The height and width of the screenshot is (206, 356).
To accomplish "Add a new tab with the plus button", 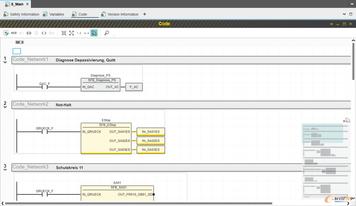I will [x=144, y=14].
